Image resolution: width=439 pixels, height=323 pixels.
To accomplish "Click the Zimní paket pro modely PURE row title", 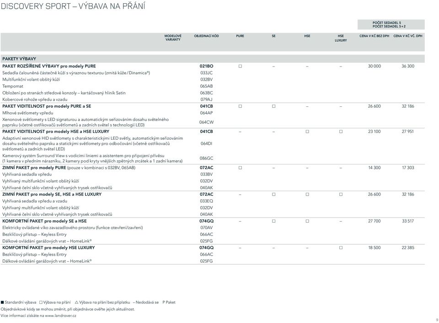I will [x=34, y=168].
